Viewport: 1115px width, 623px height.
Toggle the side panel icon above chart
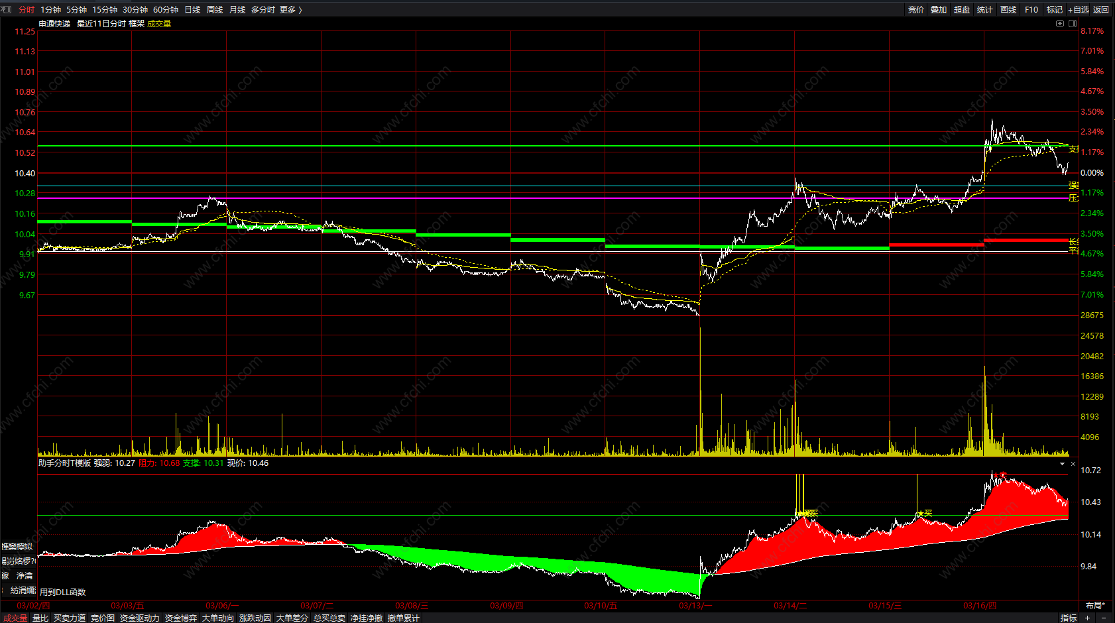click(1073, 24)
